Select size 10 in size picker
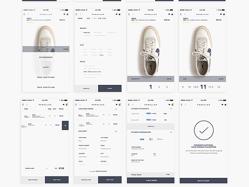 [189, 87]
